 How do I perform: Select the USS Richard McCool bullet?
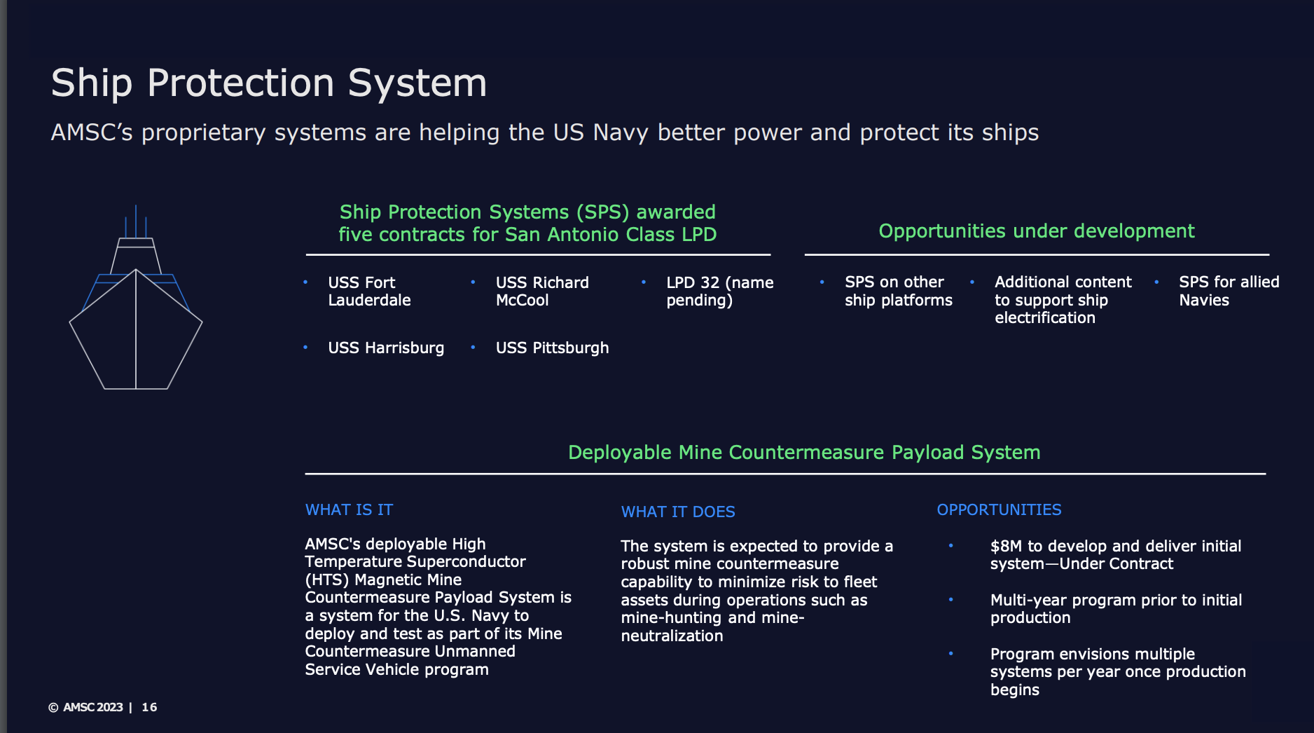tap(542, 291)
